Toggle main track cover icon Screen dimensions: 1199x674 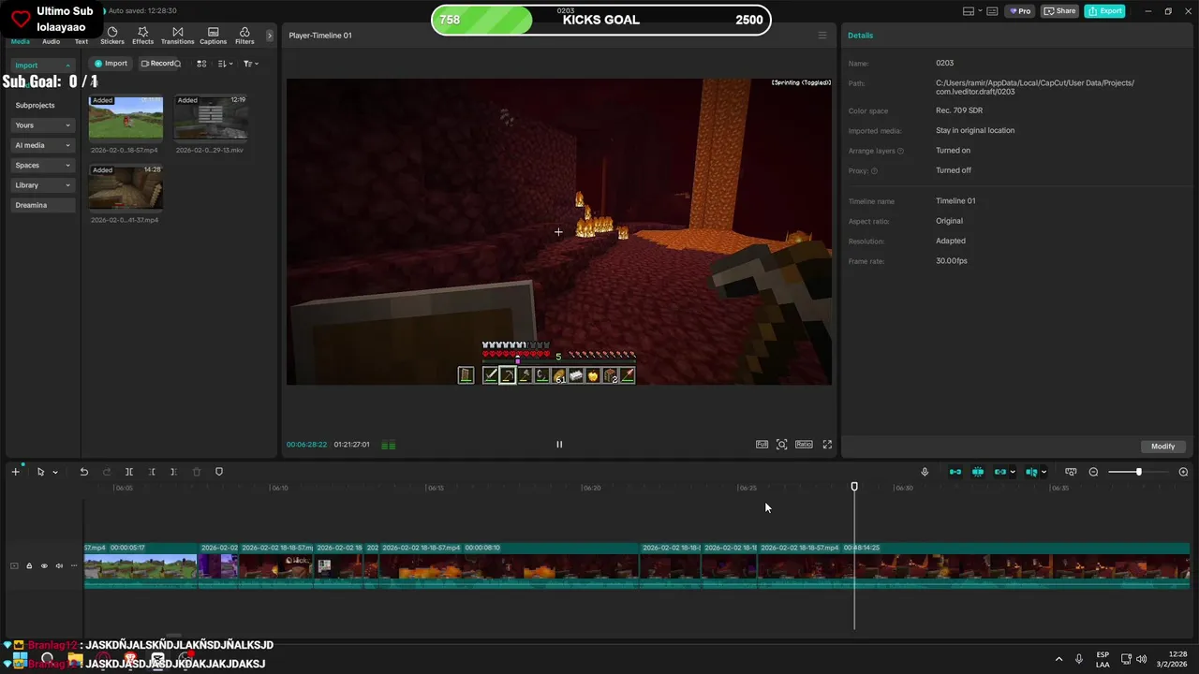pyautogui.click(x=14, y=565)
